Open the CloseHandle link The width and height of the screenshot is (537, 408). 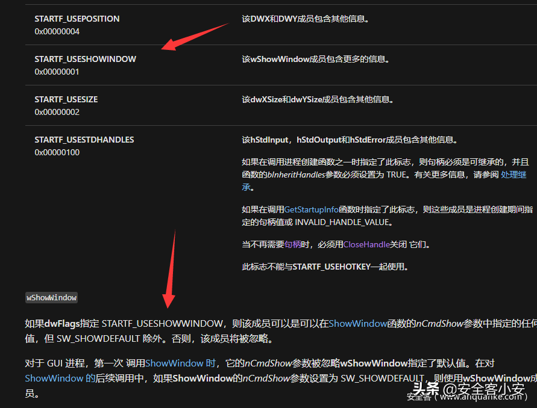coord(366,244)
